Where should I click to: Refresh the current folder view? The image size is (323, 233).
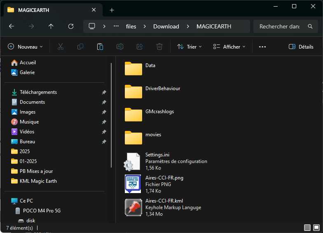(71, 26)
